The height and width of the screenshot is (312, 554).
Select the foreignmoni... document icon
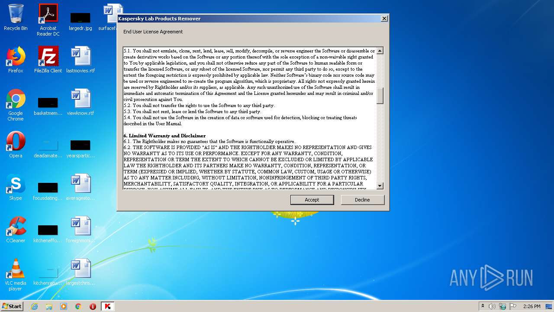[x=81, y=230]
